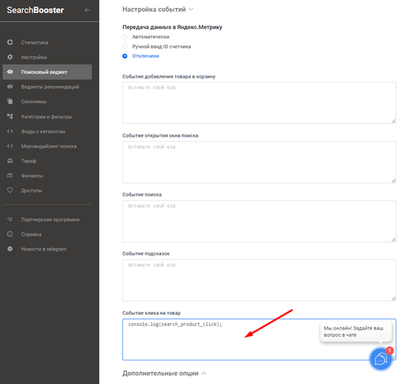The height and width of the screenshot is (384, 411).
Task: Click the Доступы shield icon
Action: (x=10, y=190)
